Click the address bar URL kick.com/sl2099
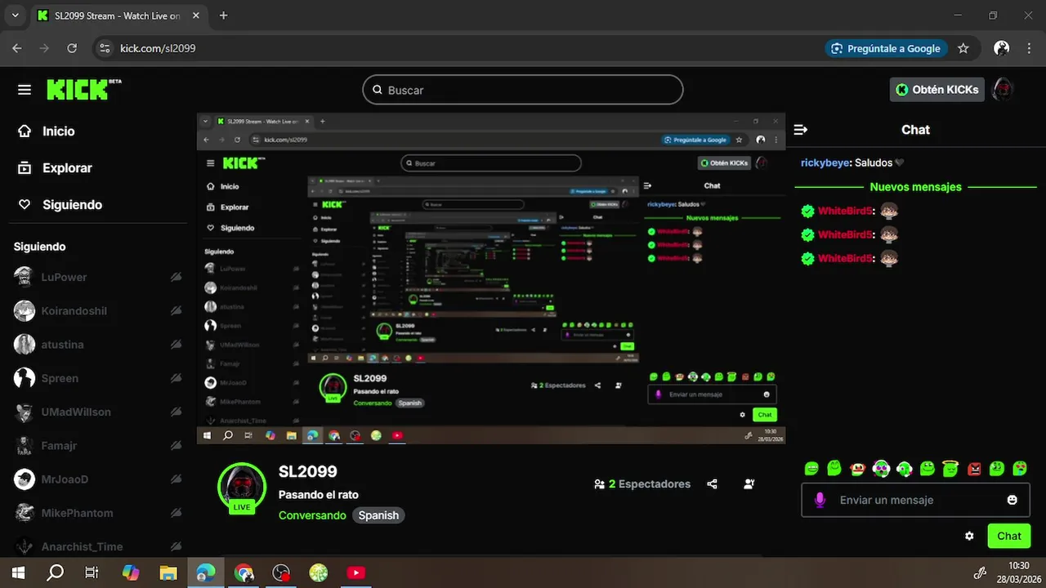Image resolution: width=1046 pixels, height=588 pixels. point(158,48)
